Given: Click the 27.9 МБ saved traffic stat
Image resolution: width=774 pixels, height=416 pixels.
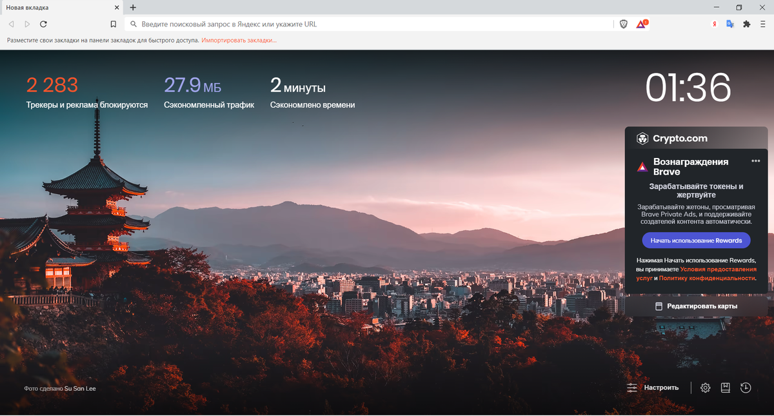Looking at the screenshot, I should [x=209, y=93].
